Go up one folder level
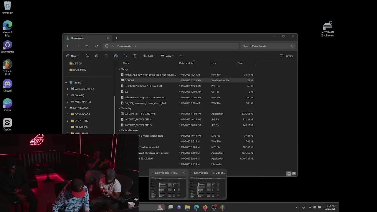The image size is (377, 212). [87, 46]
